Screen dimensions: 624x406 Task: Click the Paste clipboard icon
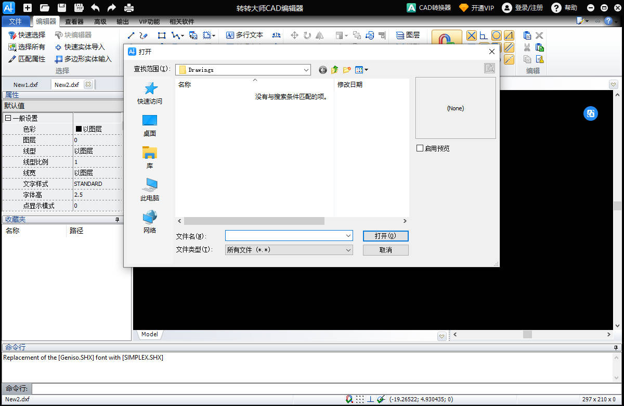[x=527, y=35]
